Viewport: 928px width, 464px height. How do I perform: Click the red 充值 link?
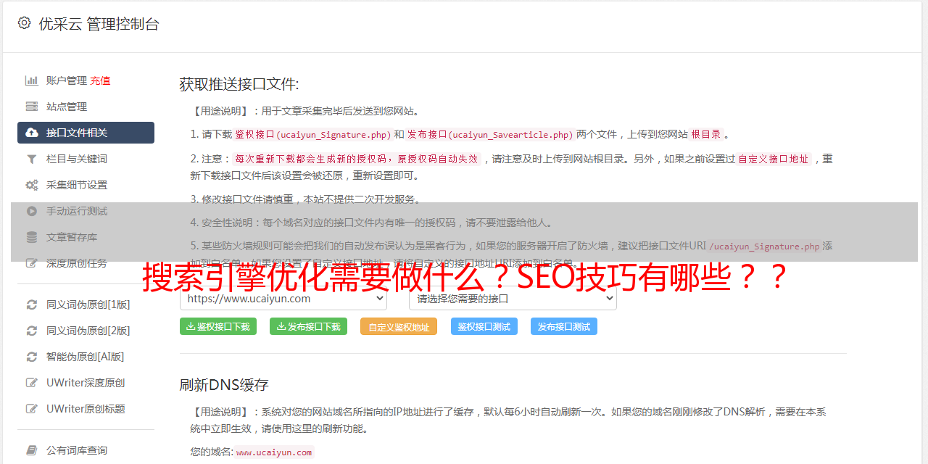coord(100,80)
